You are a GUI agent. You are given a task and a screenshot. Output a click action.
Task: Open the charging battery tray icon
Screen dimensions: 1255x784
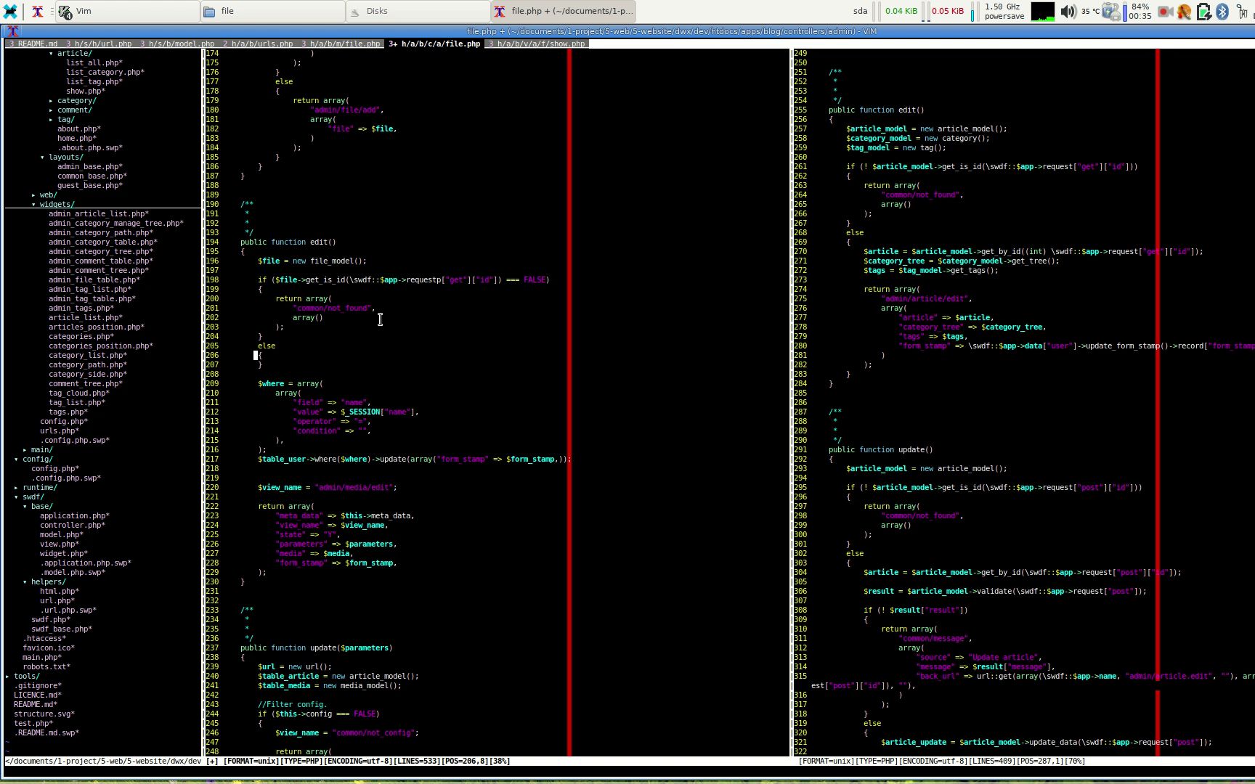(1203, 11)
